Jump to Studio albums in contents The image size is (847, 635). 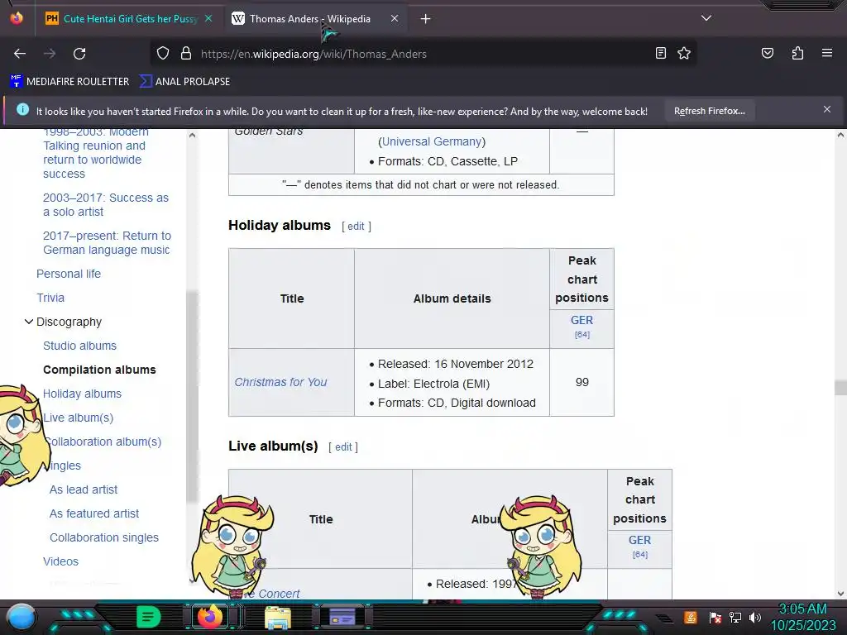pos(79,346)
